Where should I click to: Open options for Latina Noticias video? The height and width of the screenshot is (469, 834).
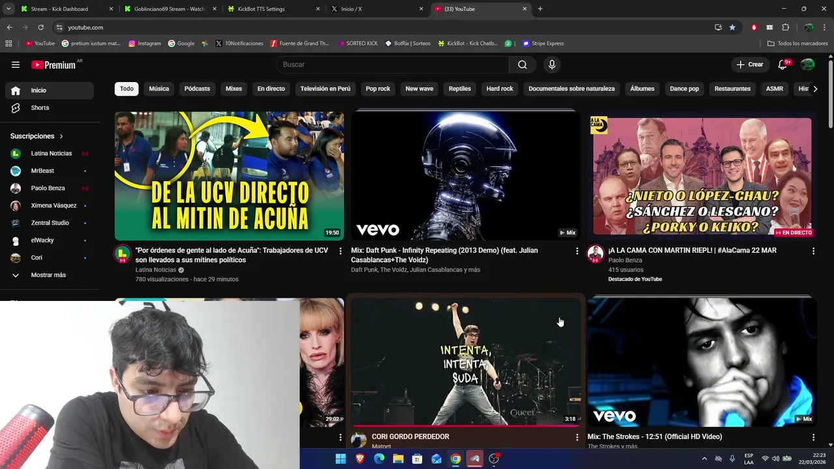coord(340,251)
